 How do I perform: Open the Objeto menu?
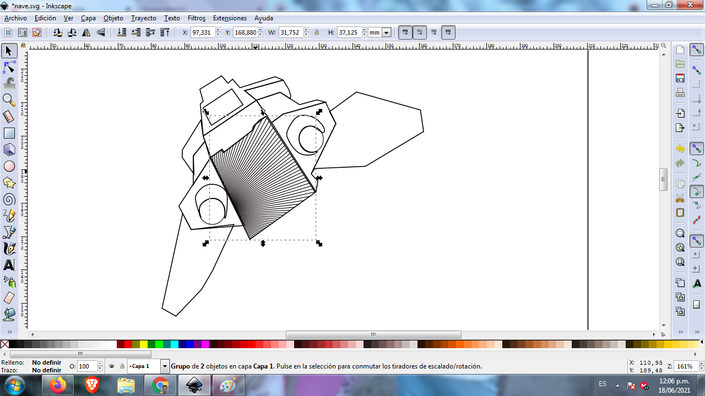point(113,18)
